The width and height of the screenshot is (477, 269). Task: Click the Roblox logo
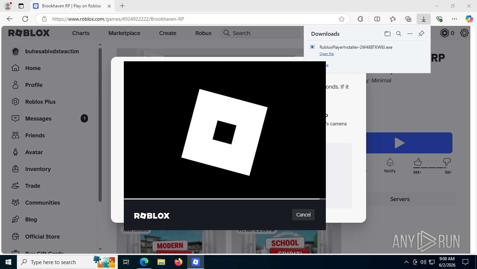29,33
